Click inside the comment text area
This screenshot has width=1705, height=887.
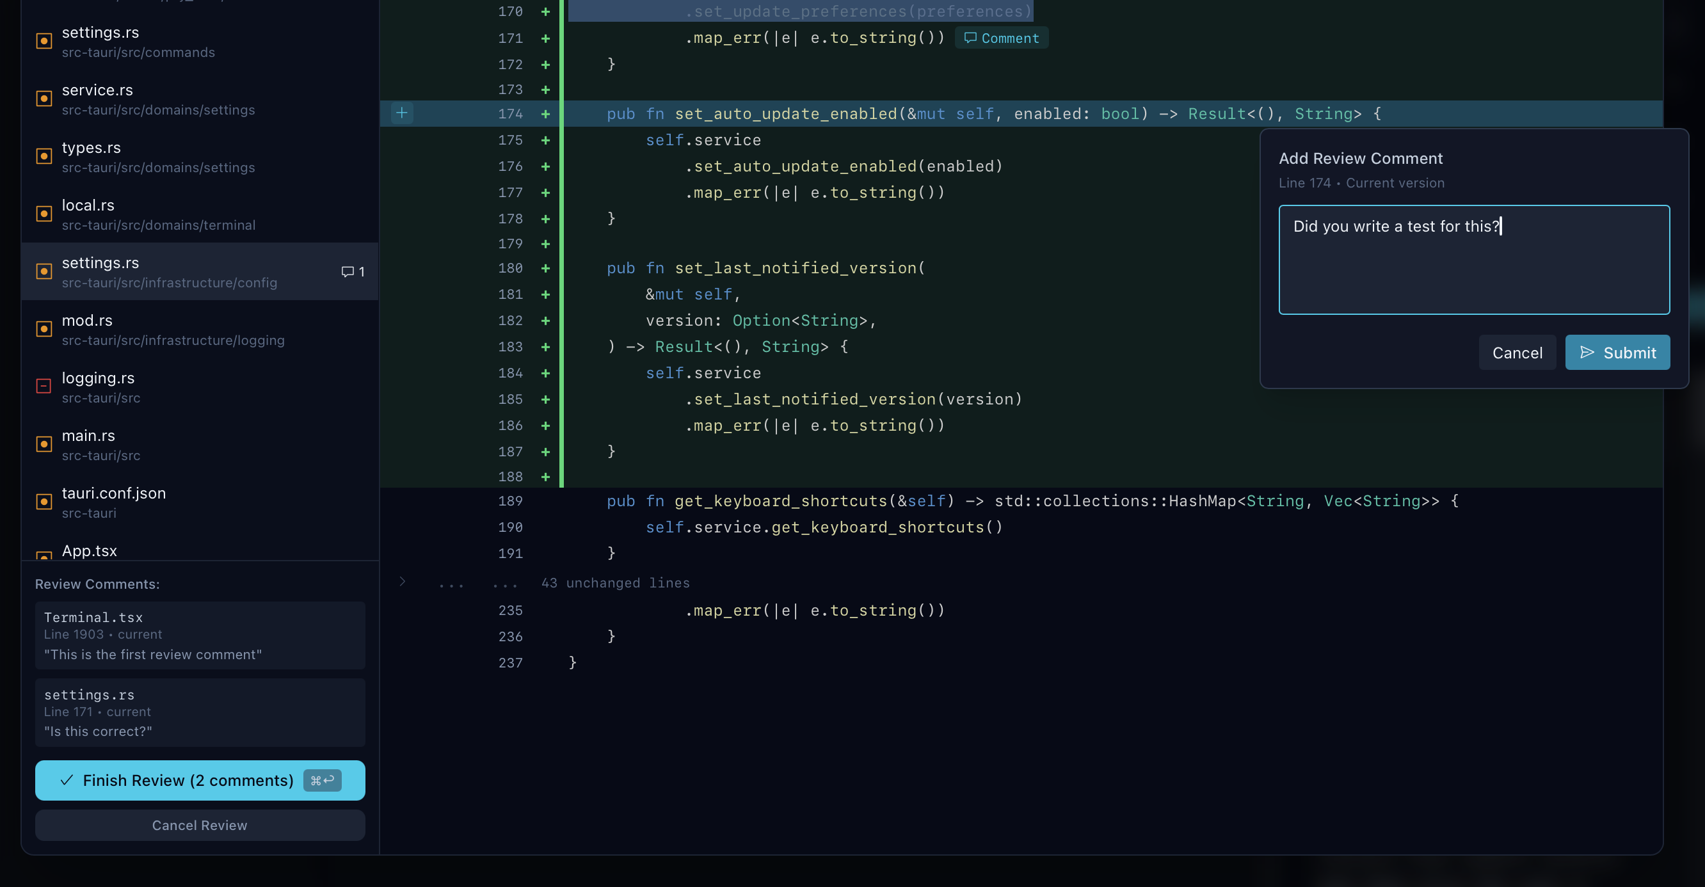tap(1474, 260)
